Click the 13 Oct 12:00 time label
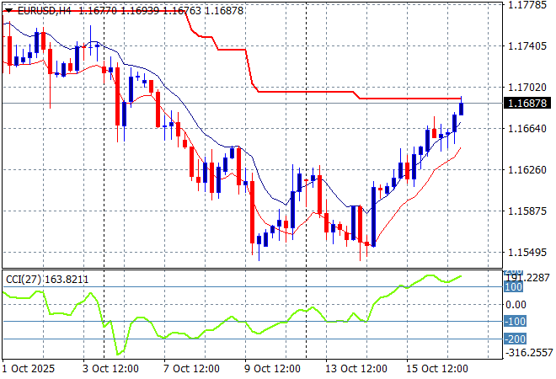 (x=356, y=369)
